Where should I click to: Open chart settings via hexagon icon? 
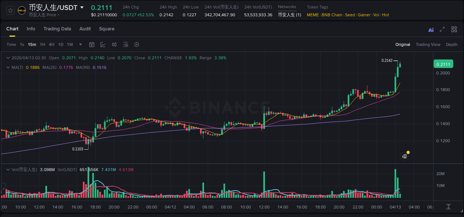coord(137,44)
